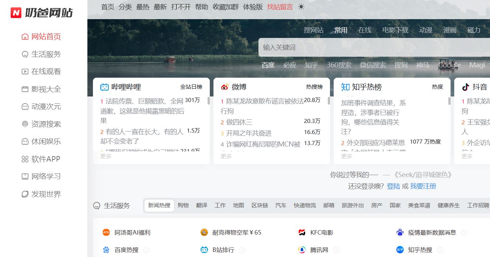Click the 哔哩哔哩 TV icon on its card
Image resolution: width=490 pixels, height=257 pixels.
(x=105, y=87)
